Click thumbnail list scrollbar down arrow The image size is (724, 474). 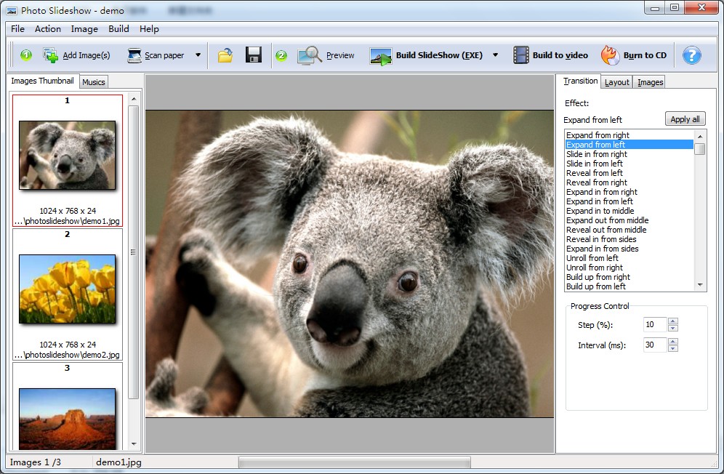click(134, 444)
